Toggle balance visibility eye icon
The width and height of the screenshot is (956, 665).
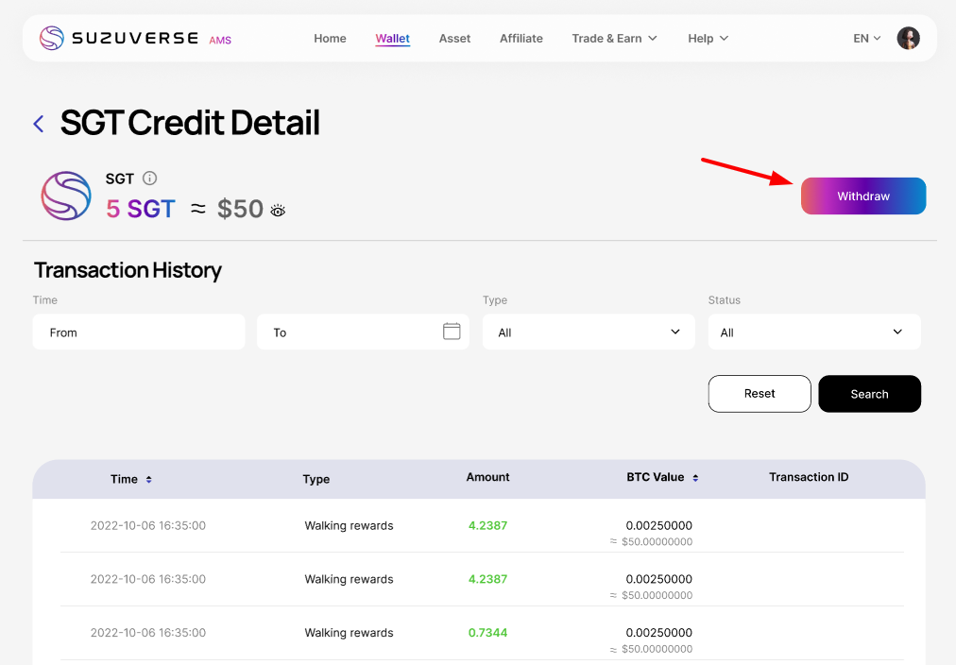(278, 211)
